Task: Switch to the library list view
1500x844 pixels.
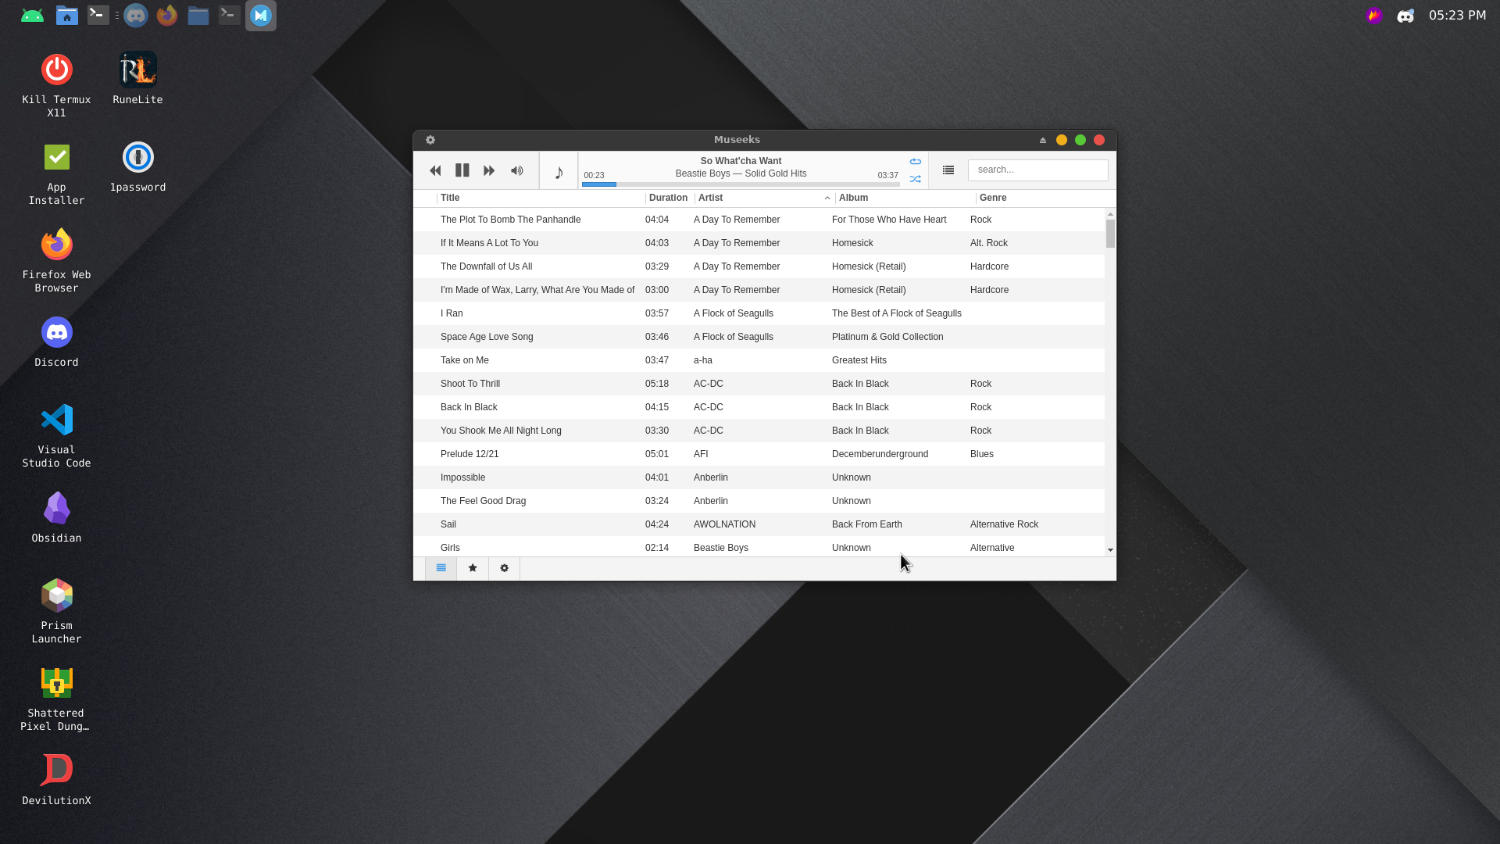Action: point(441,568)
